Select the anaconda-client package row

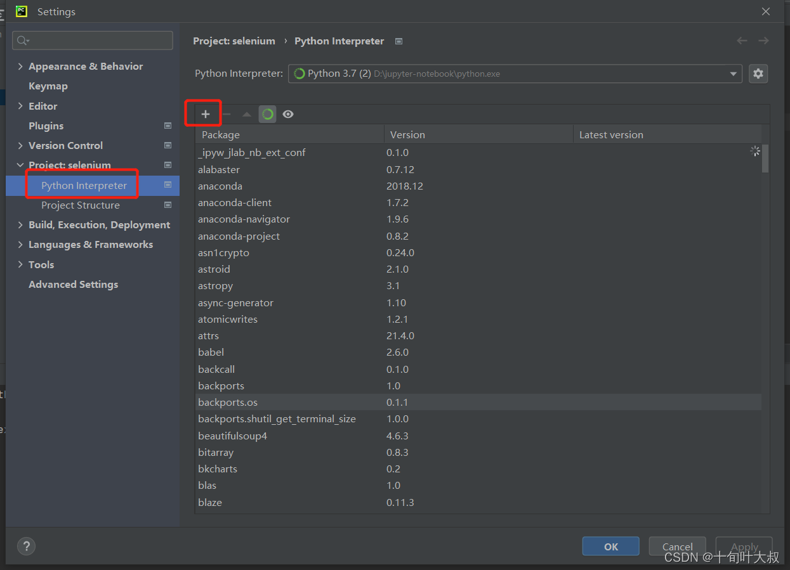pyautogui.click(x=478, y=202)
